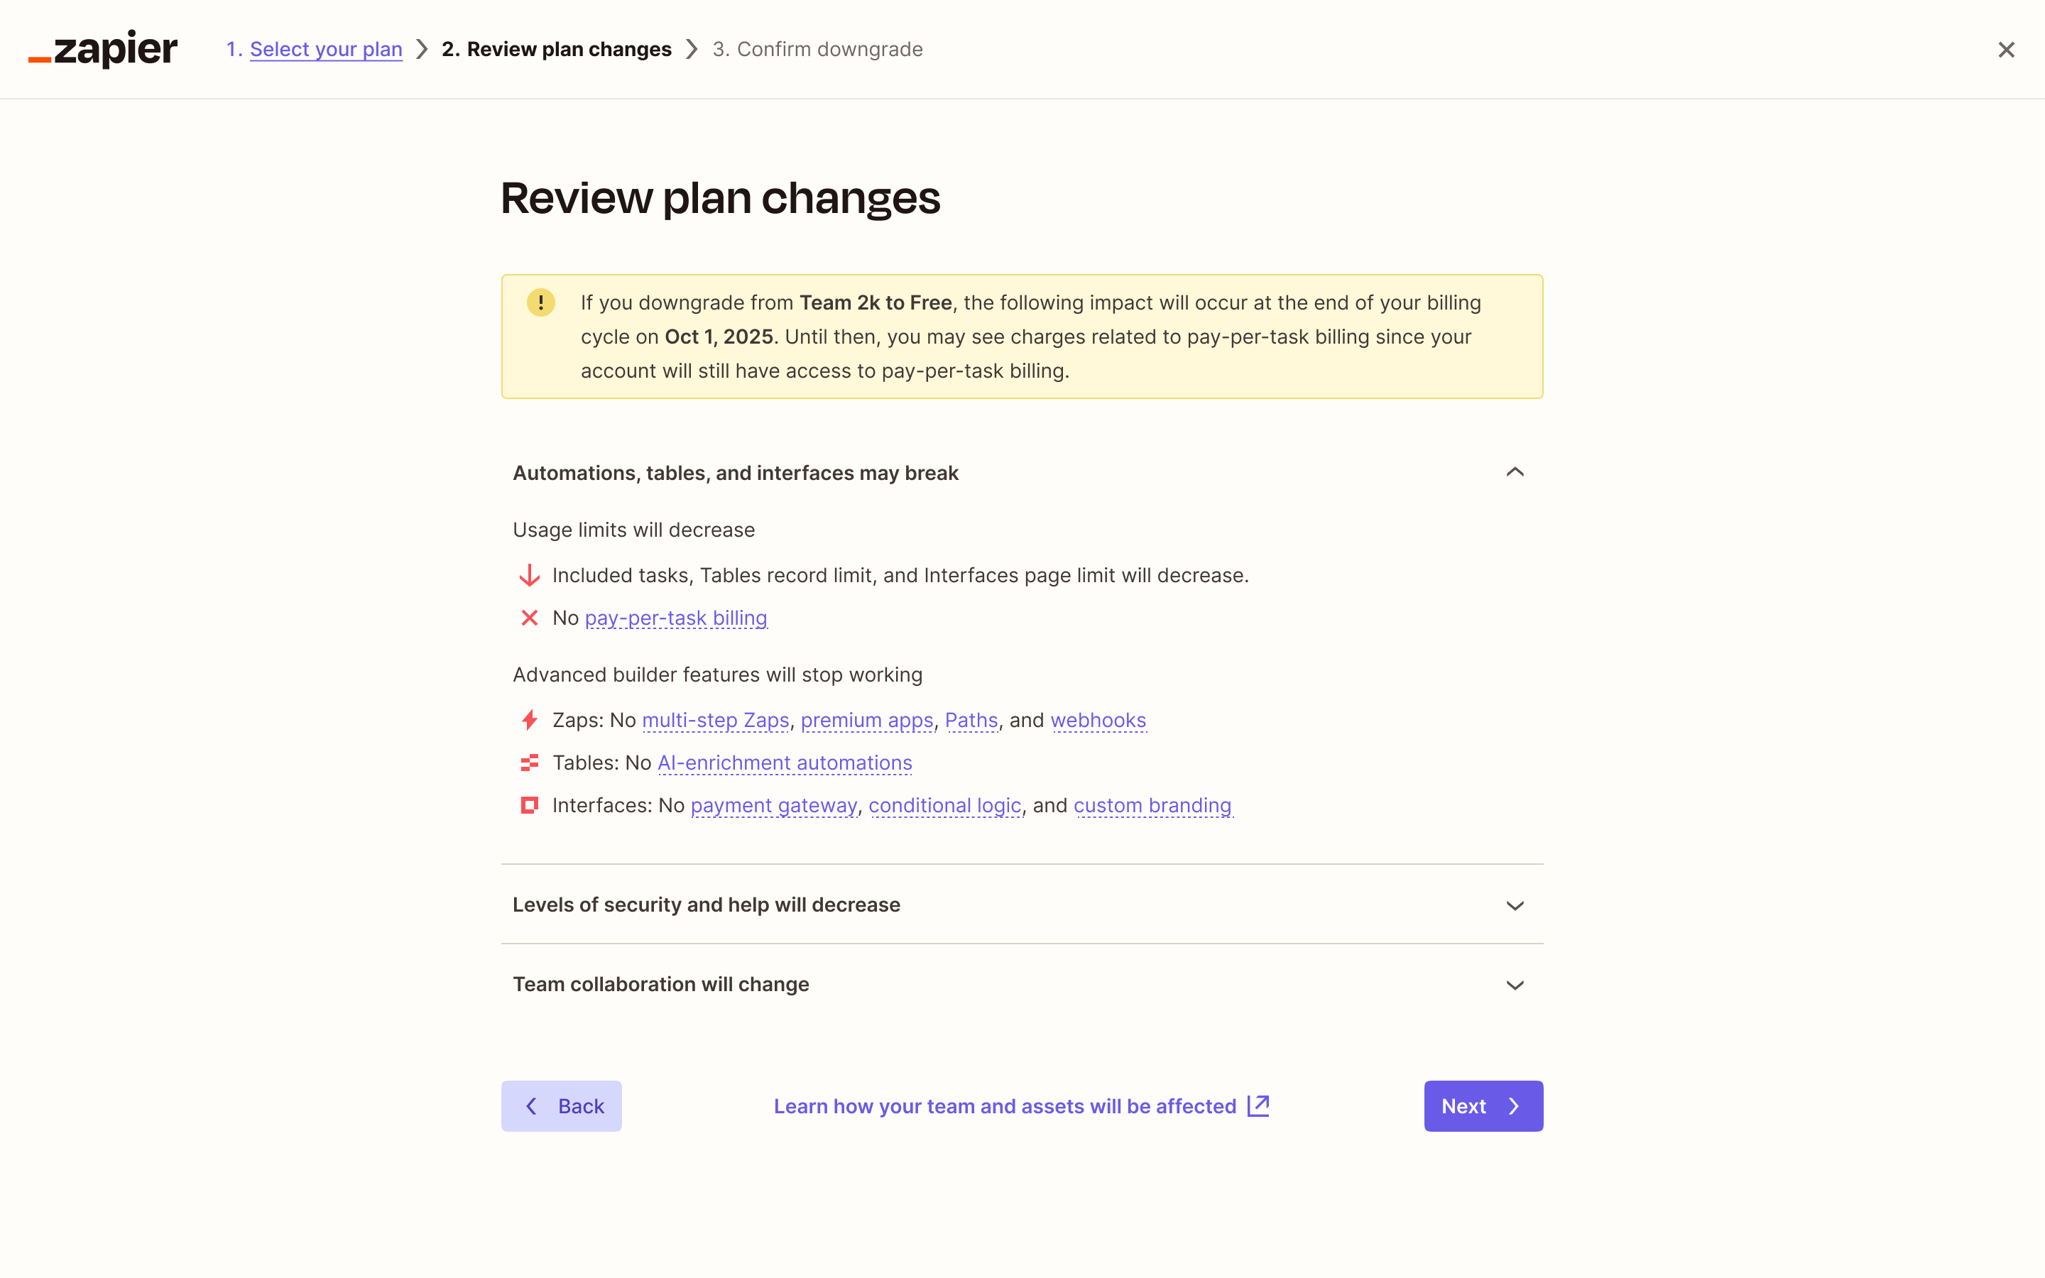Image resolution: width=2045 pixels, height=1278 pixels.
Task: Open the custom branding link
Action: [x=1152, y=804]
